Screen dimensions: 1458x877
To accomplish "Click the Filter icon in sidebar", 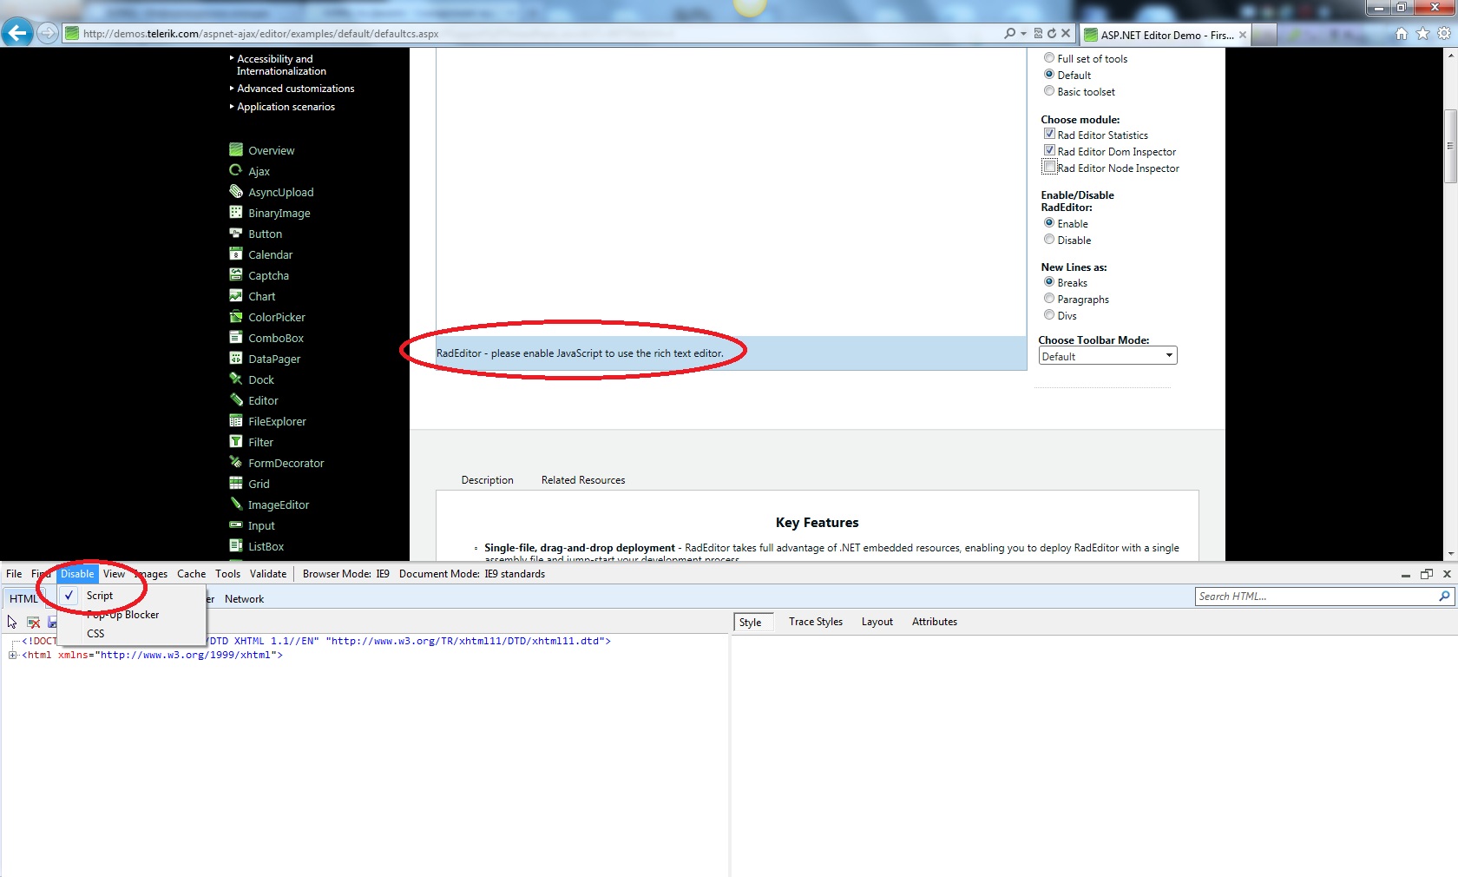I will tap(236, 441).
